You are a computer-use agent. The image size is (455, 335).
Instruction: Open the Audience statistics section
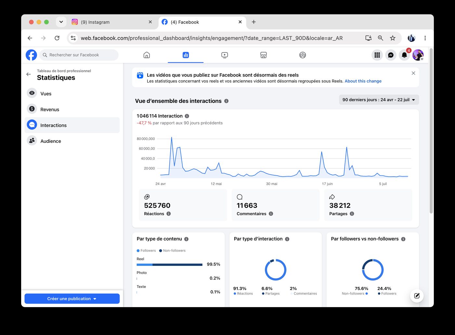(x=72, y=141)
